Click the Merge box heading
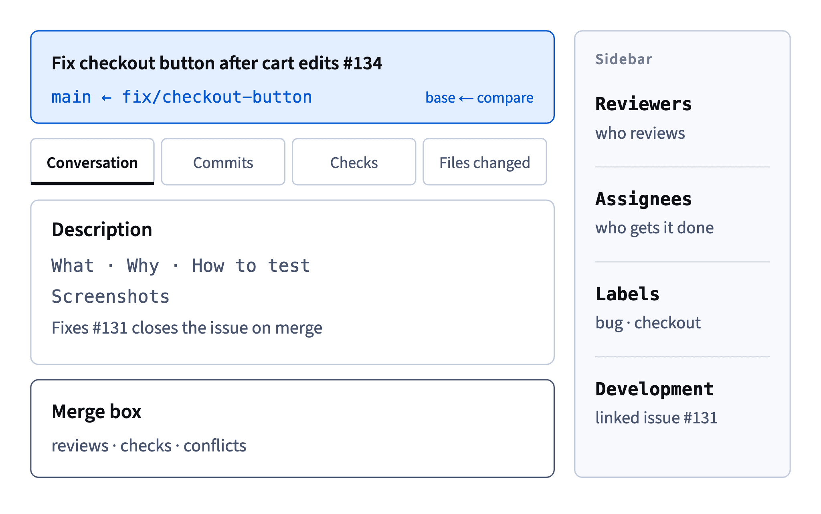The width and height of the screenshot is (821, 514). [97, 412]
